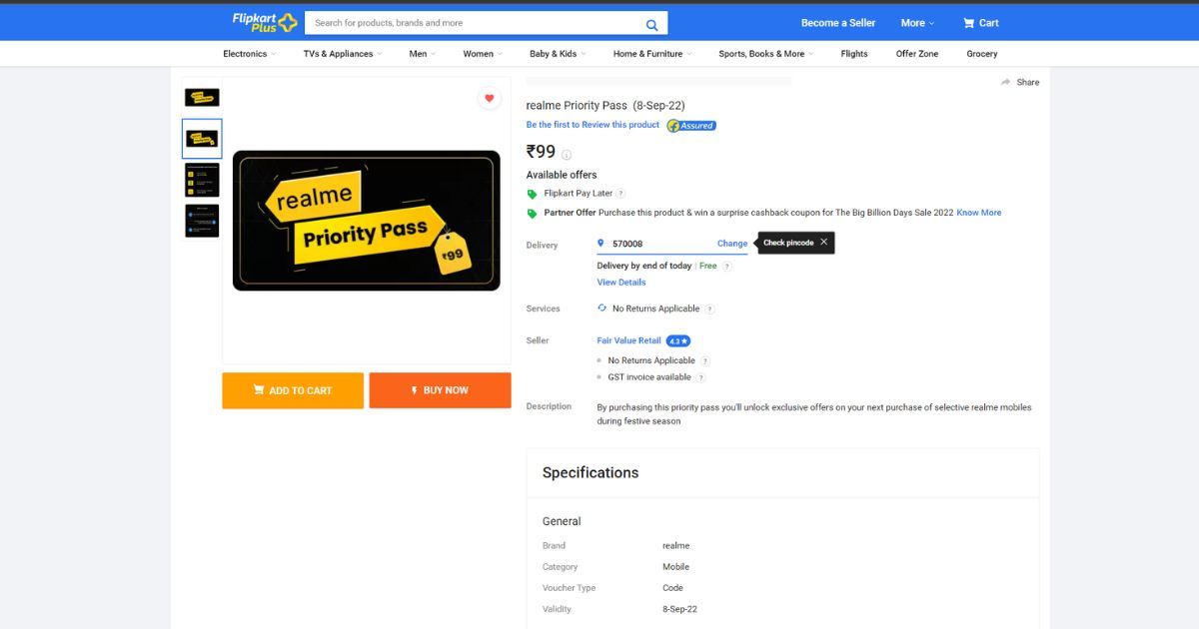This screenshot has height=629, width=1199.
Task: Close the Check pincode tooltip
Action: [823, 243]
